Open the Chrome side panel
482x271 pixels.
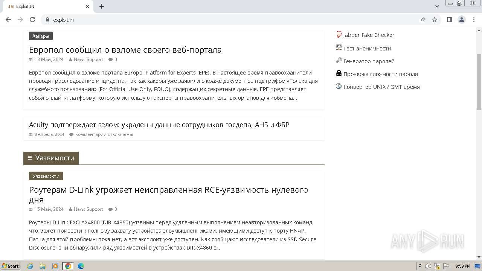coord(449,20)
